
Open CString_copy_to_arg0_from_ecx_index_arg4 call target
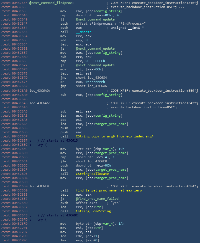[115, 136]
